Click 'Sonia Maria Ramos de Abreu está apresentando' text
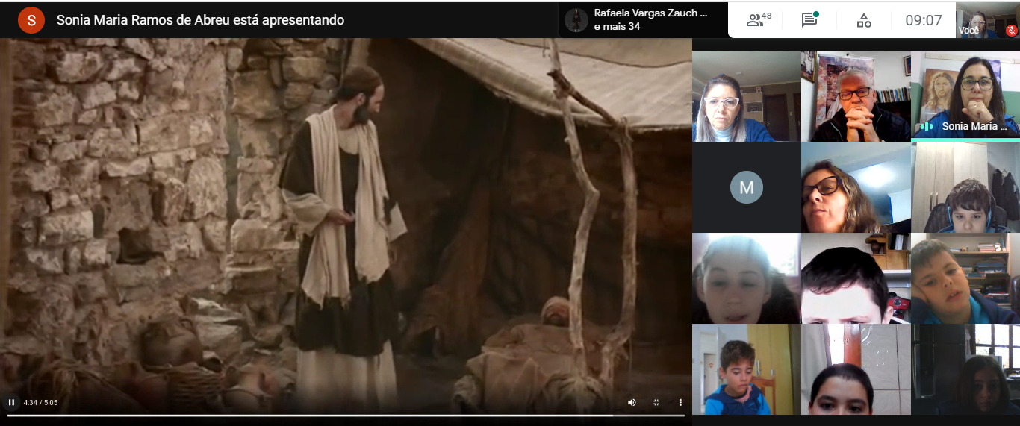The height and width of the screenshot is (426, 1020). click(200, 20)
